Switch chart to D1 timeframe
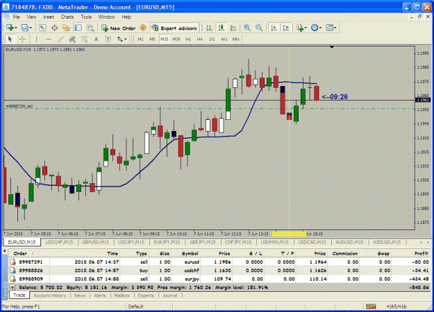Image resolution: width=434 pixels, height=312 pixels. 212,40
